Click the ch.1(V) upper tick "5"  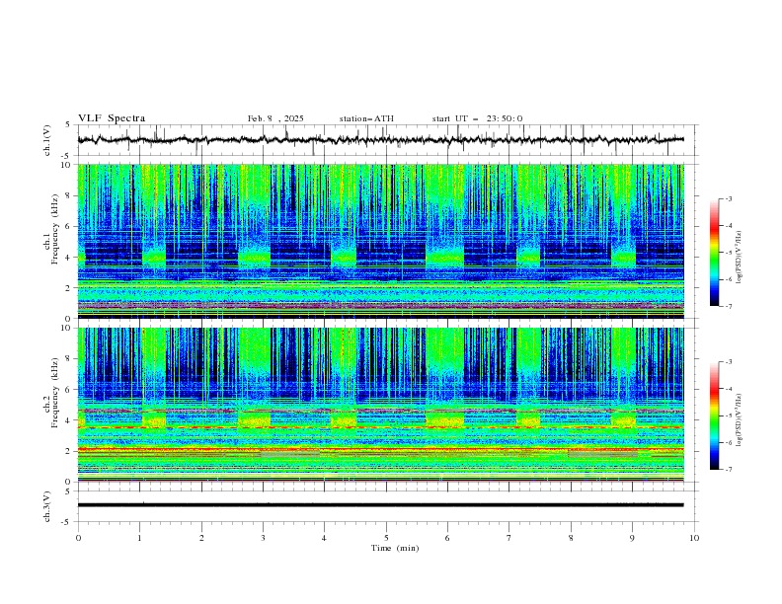click(x=69, y=125)
